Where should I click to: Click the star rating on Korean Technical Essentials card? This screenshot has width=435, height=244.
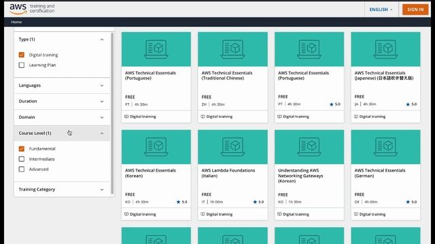(182, 202)
